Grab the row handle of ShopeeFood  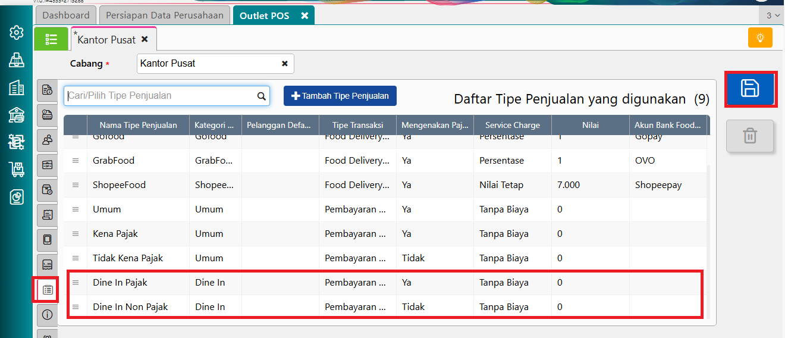pyautogui.click(x=76, y=185)
